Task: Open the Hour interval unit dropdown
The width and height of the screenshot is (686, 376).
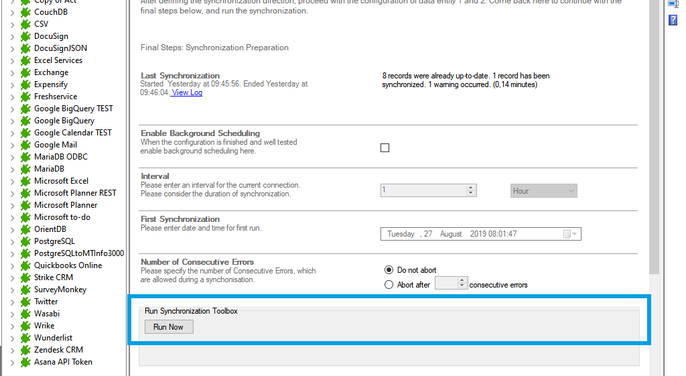Action: coord(543,191)
